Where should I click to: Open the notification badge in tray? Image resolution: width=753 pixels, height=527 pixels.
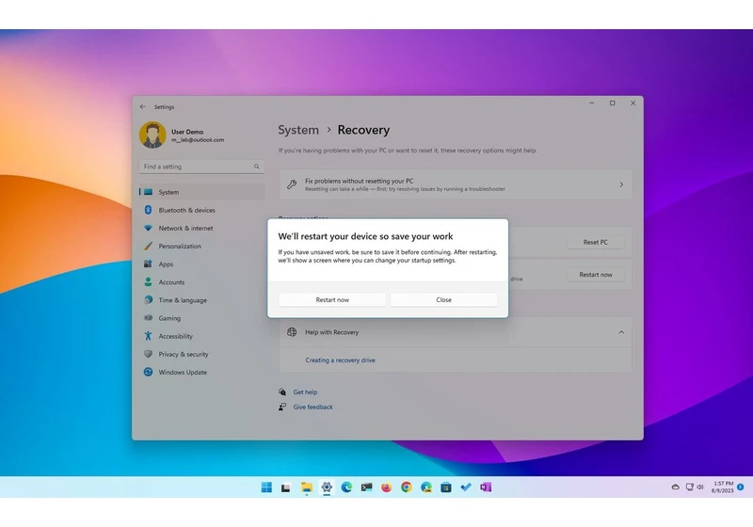pyautogui.click(x=741, y=487)
